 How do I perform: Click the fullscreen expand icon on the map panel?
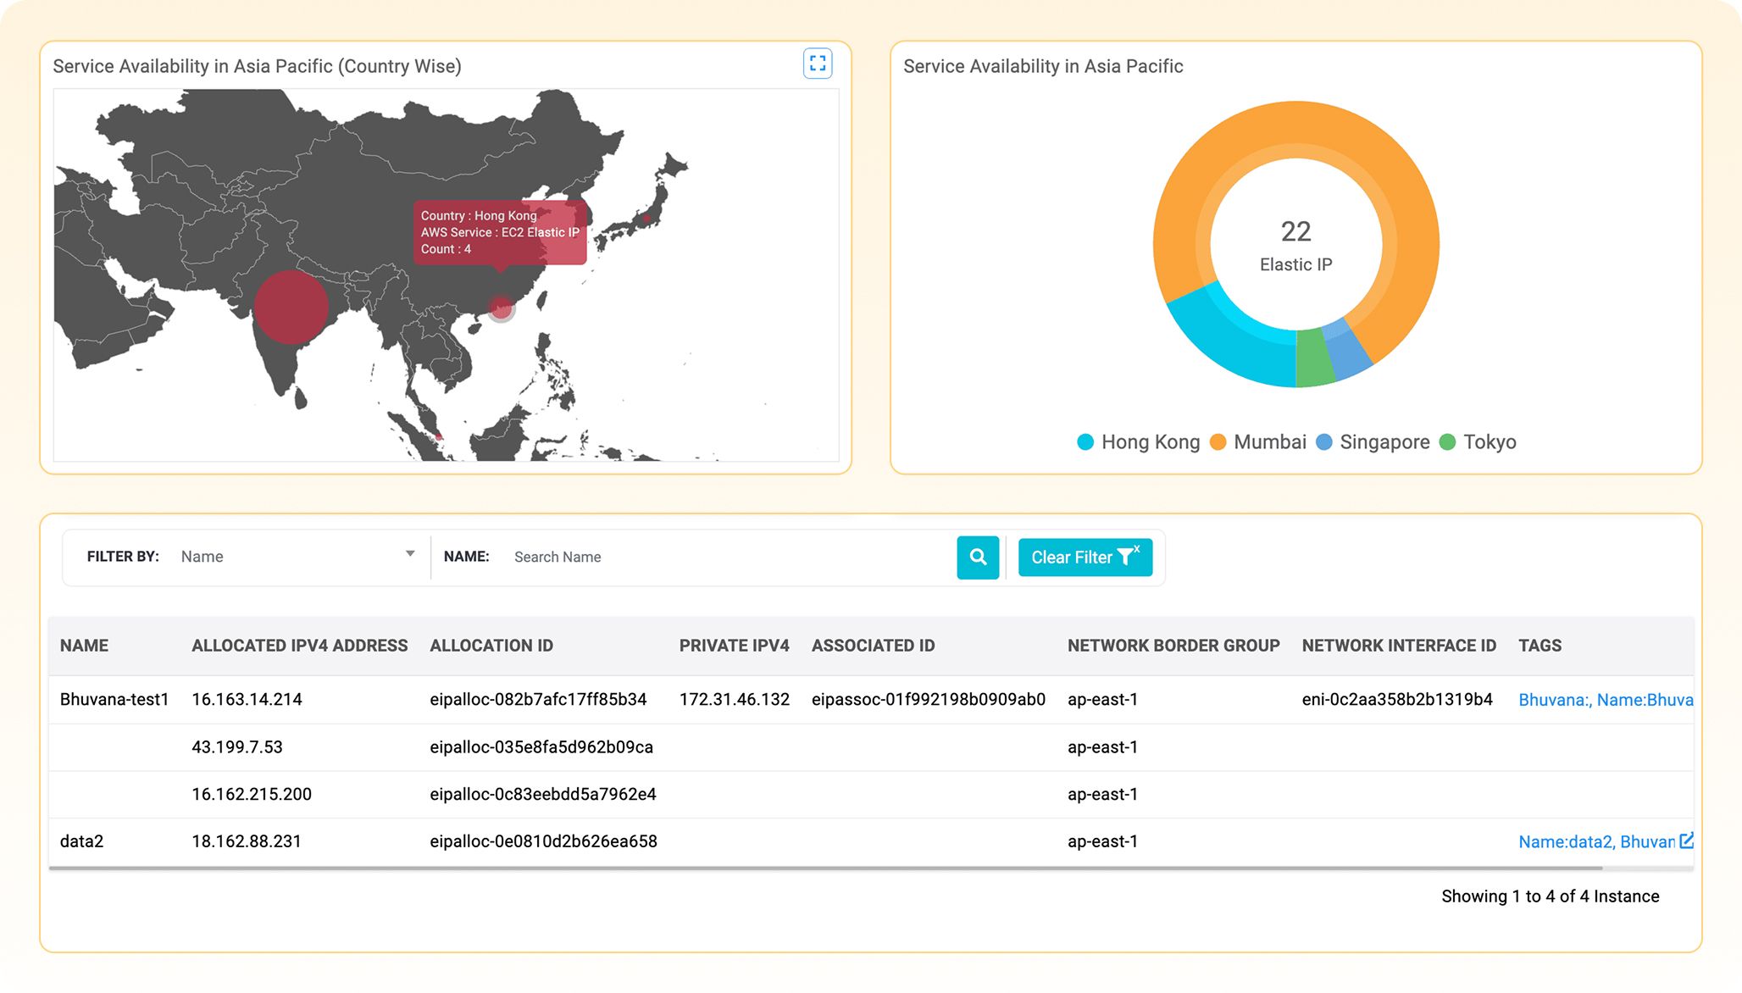[817, 63]
